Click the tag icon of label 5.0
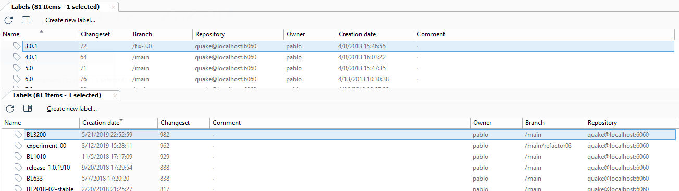 point(17,68)
